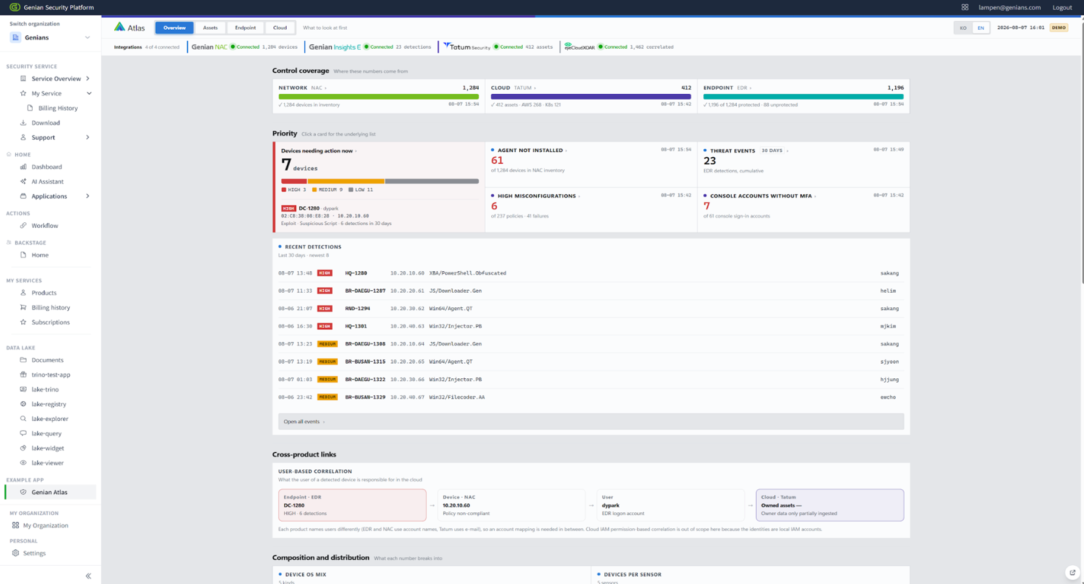Image resolution: width=1084 pixels, height=584 pixels.
Task: Open the High Misconfigurations card
Action: 591,209
